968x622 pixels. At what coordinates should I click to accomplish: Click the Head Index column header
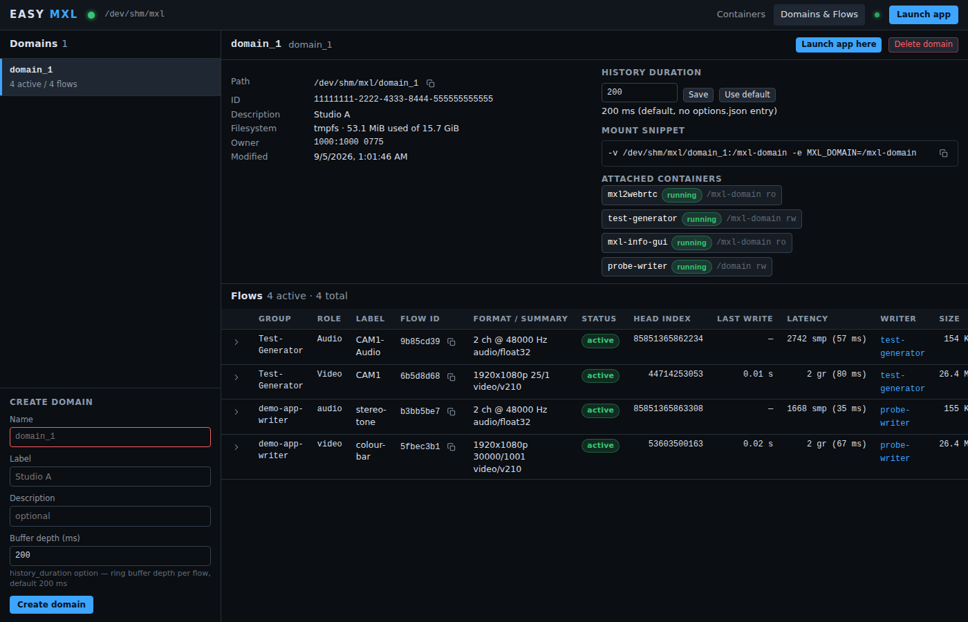point(662,319)
